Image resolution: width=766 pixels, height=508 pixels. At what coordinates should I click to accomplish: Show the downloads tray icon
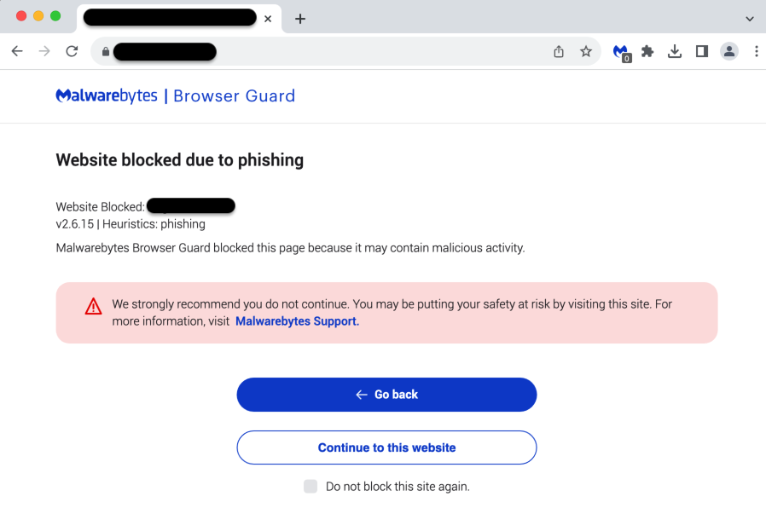675,51
